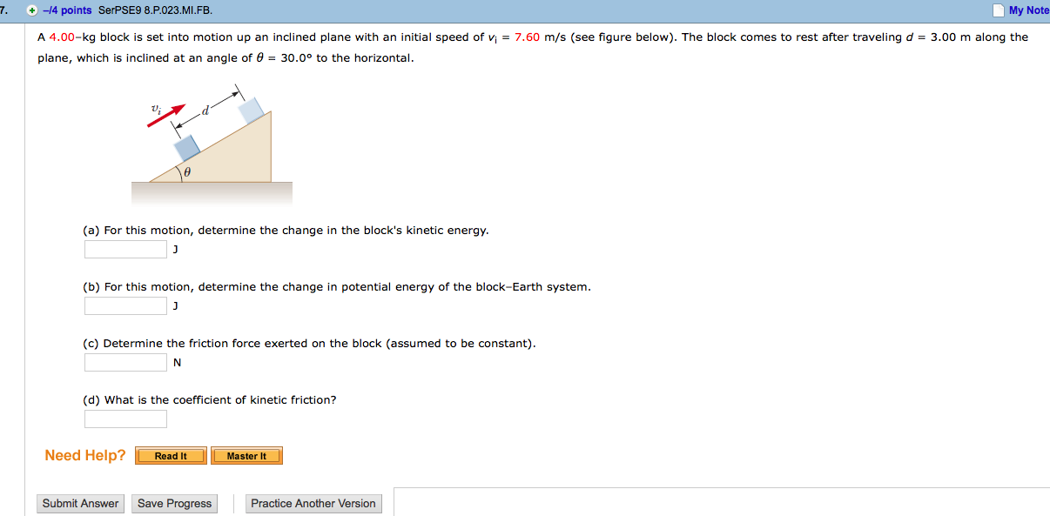Focus the kinetic energy answer box for part (a)
Image resolution: width=1050 pixels, height=516 pixels.
coord(125,250)
